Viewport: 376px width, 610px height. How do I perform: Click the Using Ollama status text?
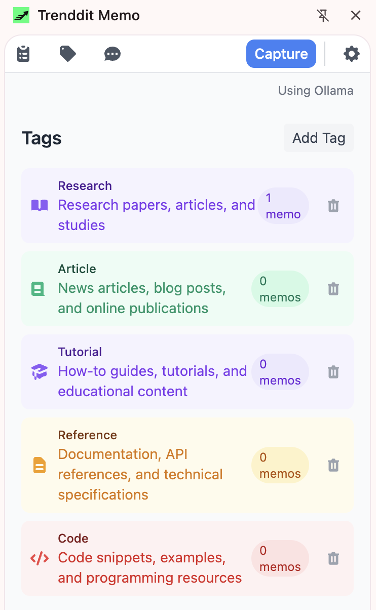pos(315,91)
